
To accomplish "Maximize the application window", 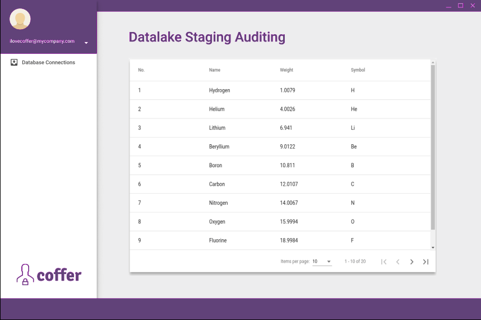I will (460, 6).
